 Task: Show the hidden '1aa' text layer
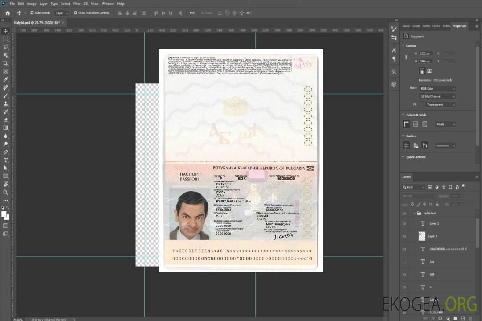point(404,262)
